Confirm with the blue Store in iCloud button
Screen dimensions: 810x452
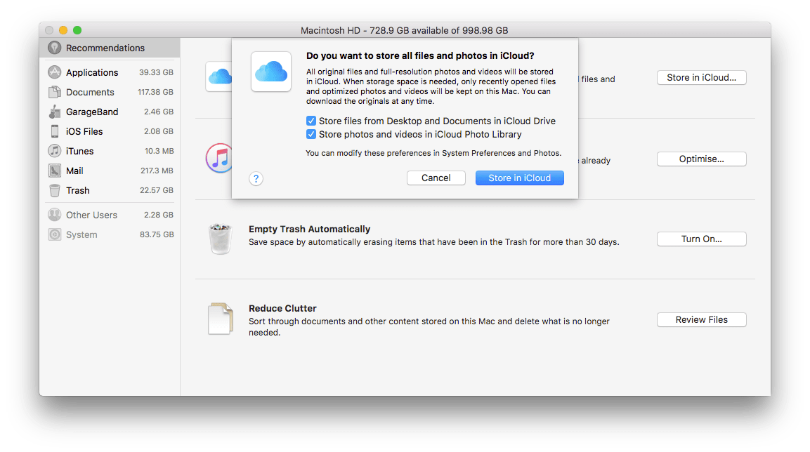pyautogui.click(x=520, y=178)
